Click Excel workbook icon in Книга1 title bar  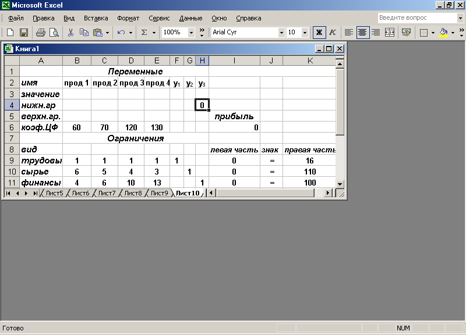coord(9,49)
